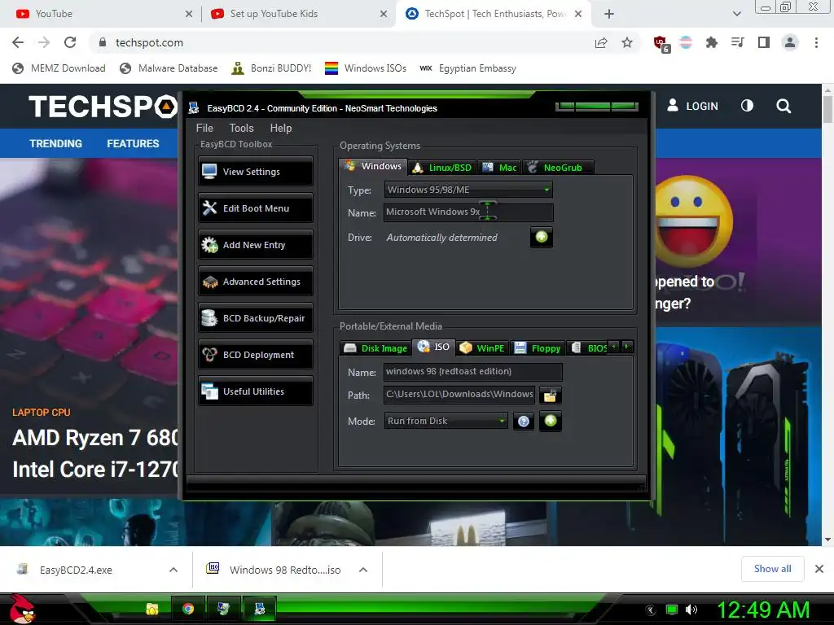Switch to the Linux/BSD tab
834x625 pixels.
[x=442, y=168]
